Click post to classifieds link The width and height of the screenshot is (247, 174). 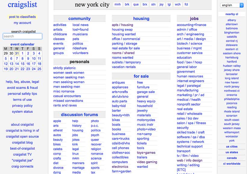(22, 17)
